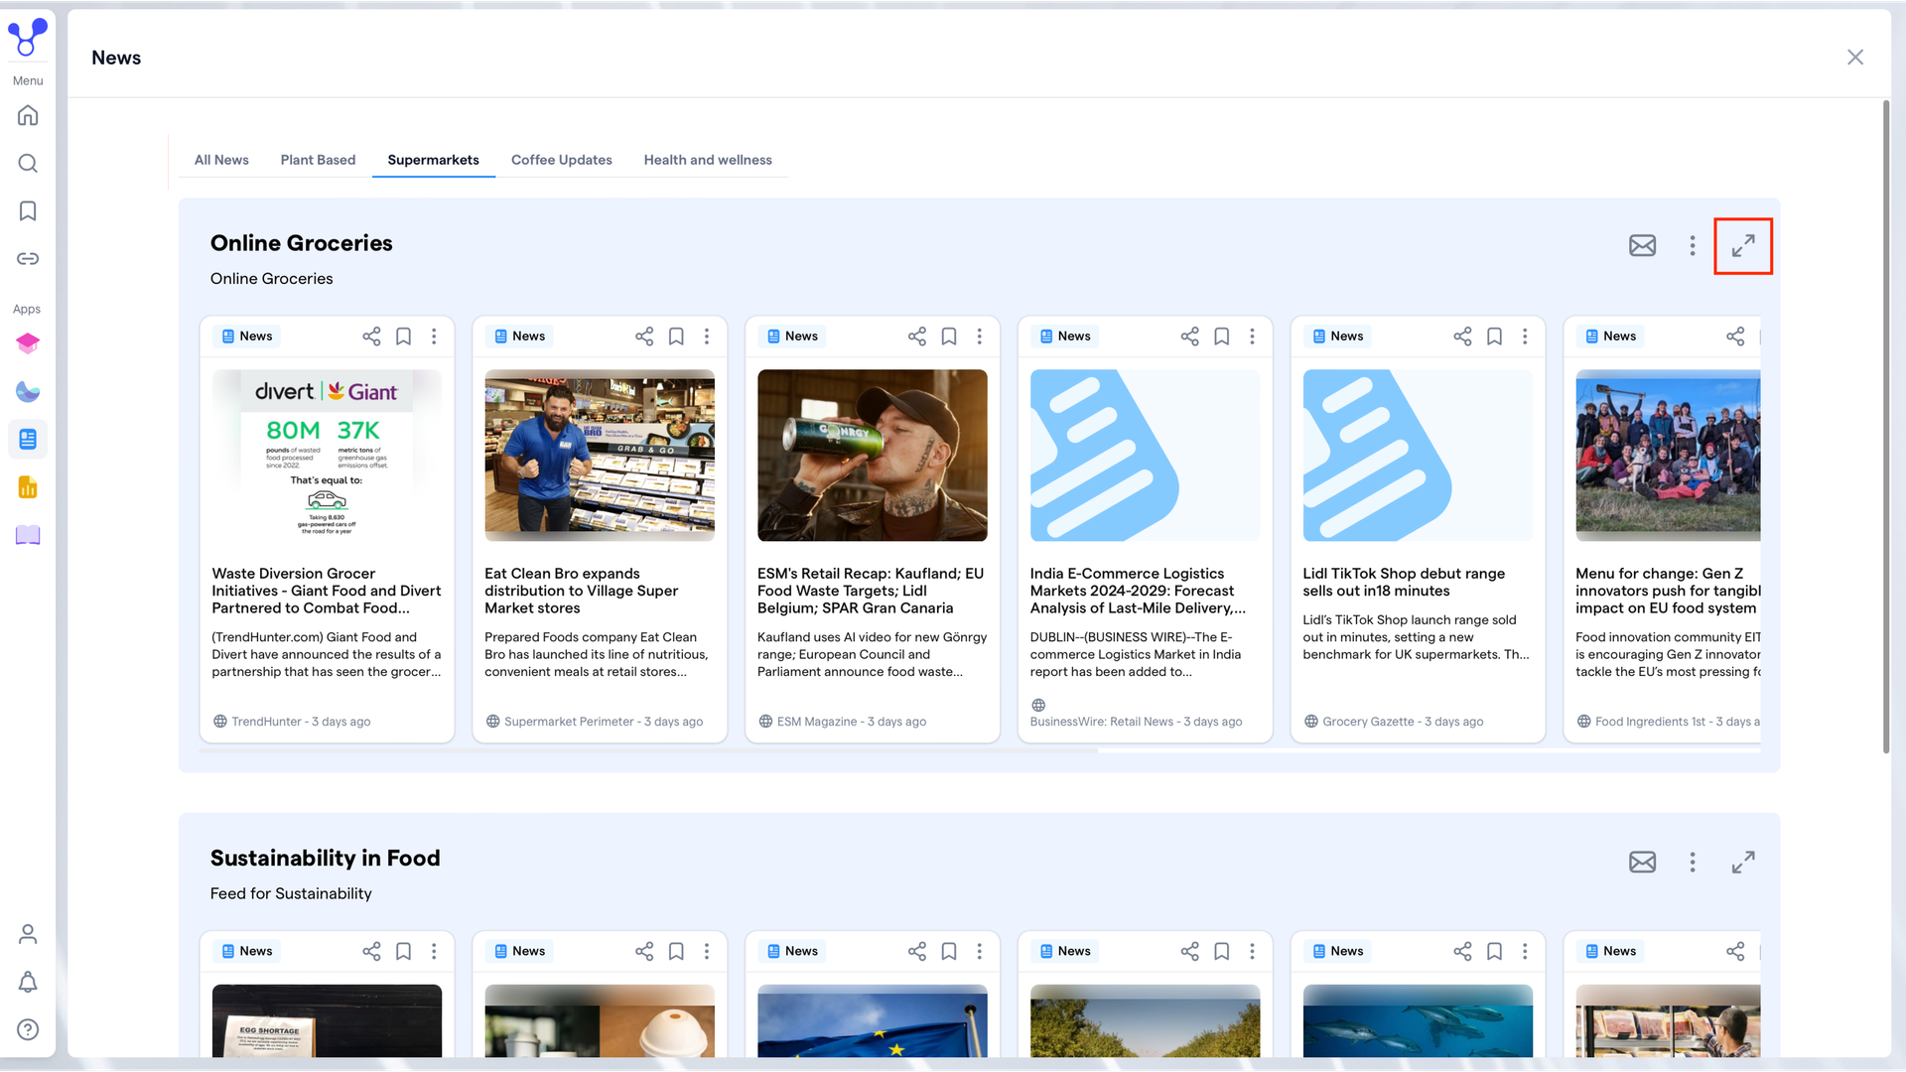The height and width of the screenshot is (1072, 1906).
Task: Open the help question mark icon
Action: pyautogui.click(x=28, y=1029)
